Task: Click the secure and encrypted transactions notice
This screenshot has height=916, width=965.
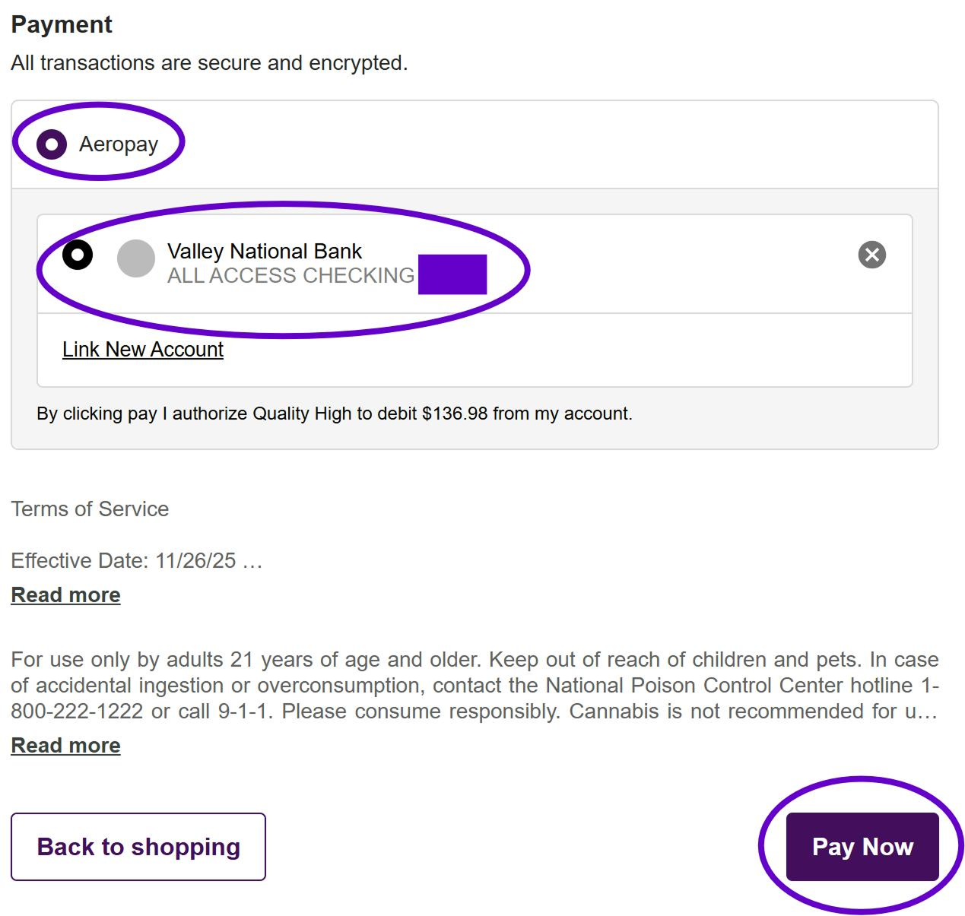Action: [x=209, y=63]
